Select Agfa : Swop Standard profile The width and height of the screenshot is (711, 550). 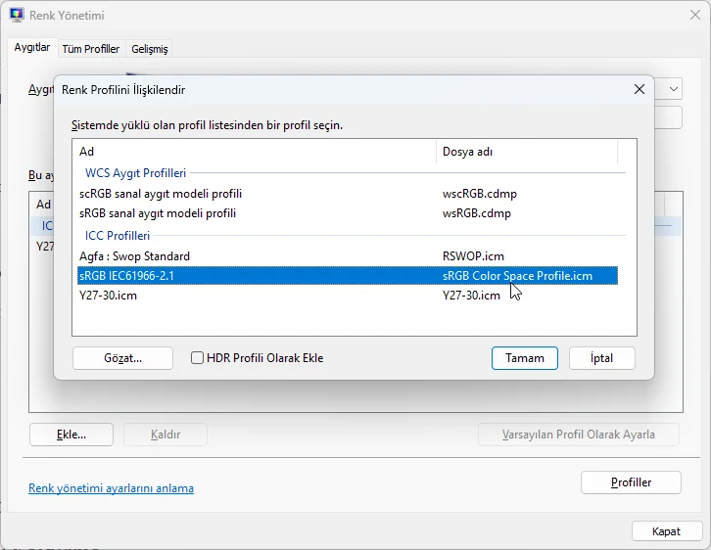[x=348, y=256]
